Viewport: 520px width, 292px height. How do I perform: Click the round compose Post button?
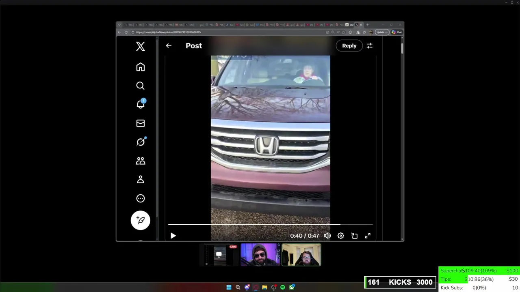pos(141,220)
